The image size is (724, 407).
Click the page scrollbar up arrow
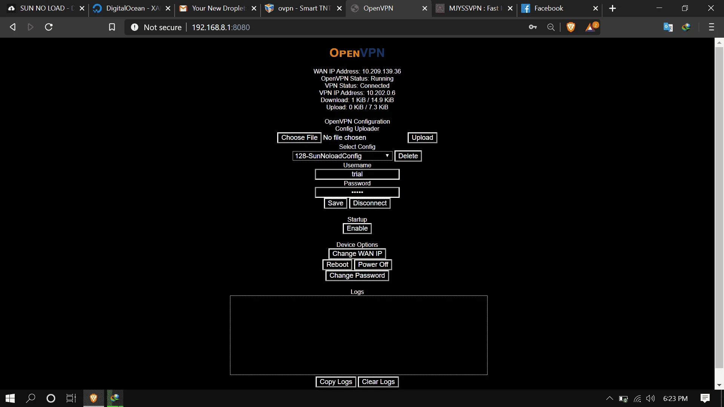pos(719,42)
